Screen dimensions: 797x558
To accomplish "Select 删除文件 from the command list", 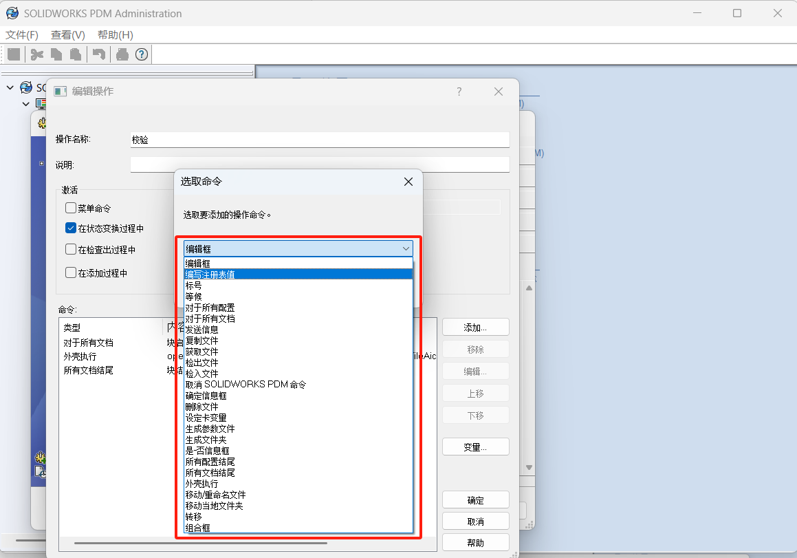I will [298, 407].
